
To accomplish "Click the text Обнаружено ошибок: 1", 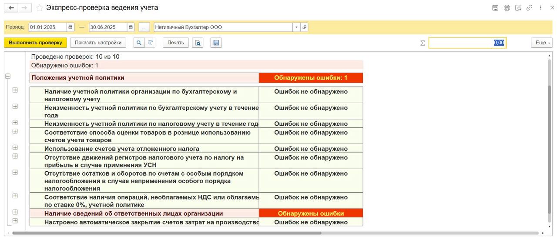I will (65, 65).
